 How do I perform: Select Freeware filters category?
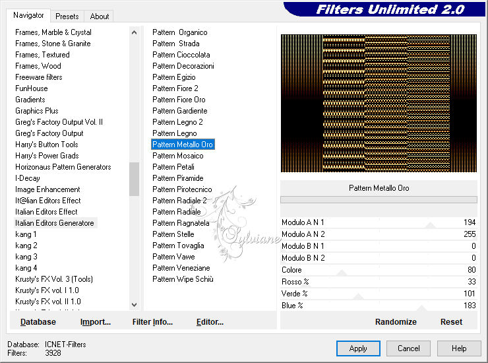pyautogui.click(x=39, y=77)
